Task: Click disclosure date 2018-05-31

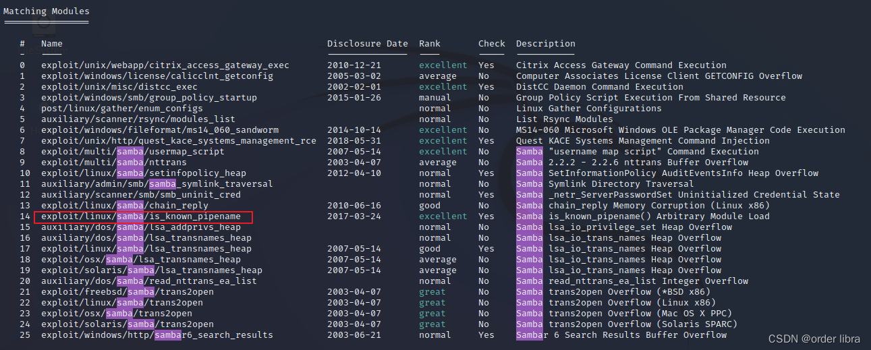Action: pos(354,141)
